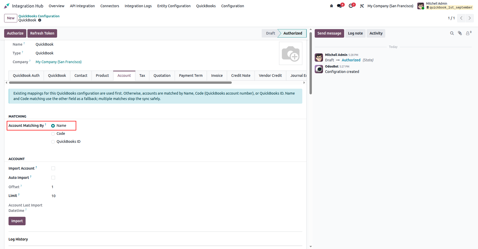Enable the Auto Import checkbox
This screenshot has height=249, width=478.
53,178
